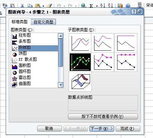The width and height of the screenshot is (153, 138).
Task: Choose the 100% stacked line sub-type without markers
Action: point(126,43)
